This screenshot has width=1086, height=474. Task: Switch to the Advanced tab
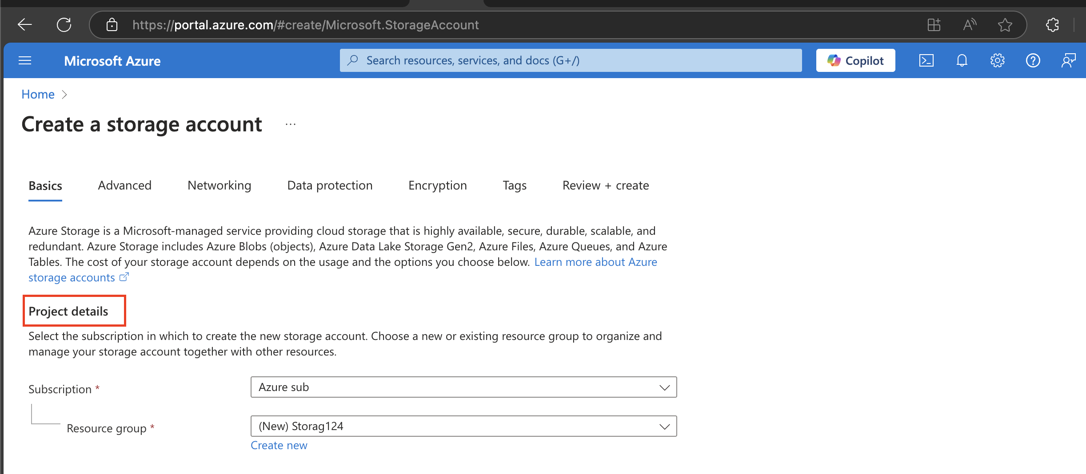[x=125, y=186]
